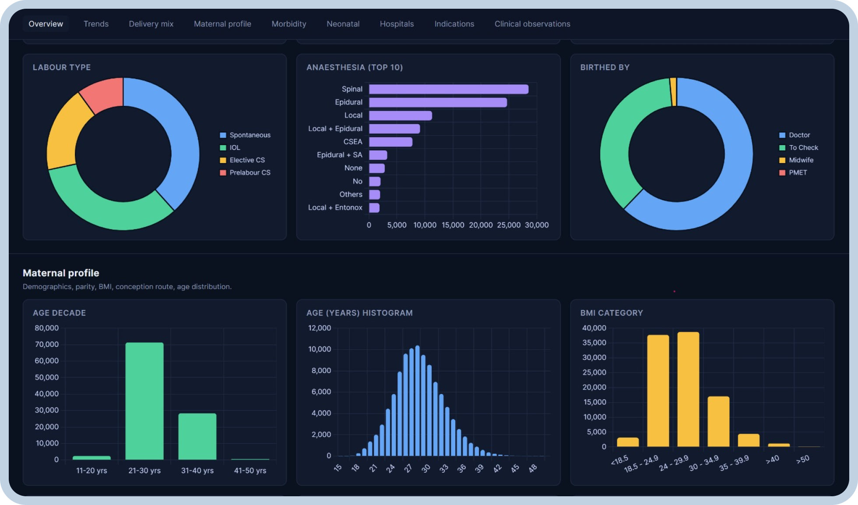Toggle IOL legend swatch in Labour Type
Screen dimensions: 858x505
223,148
